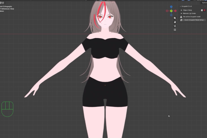The width and height of the screenshot is (207, 138).
Task: Click the 'References | Body' overlay text
Action: (8, 9)
